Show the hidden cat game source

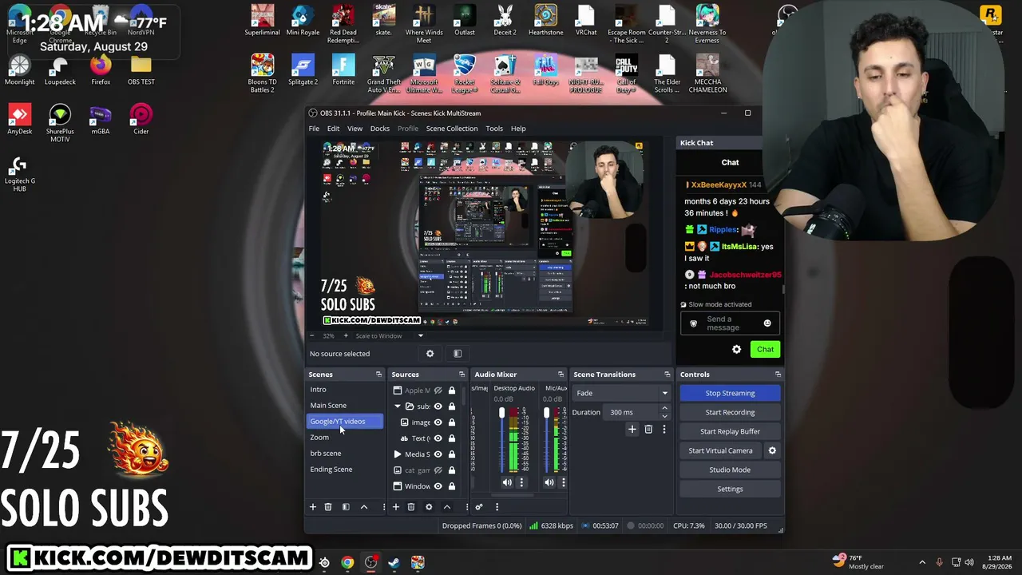(438, 470)
